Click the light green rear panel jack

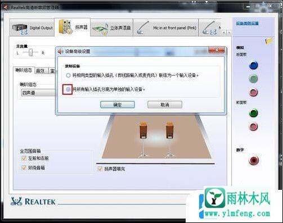[x=253, y=79]
